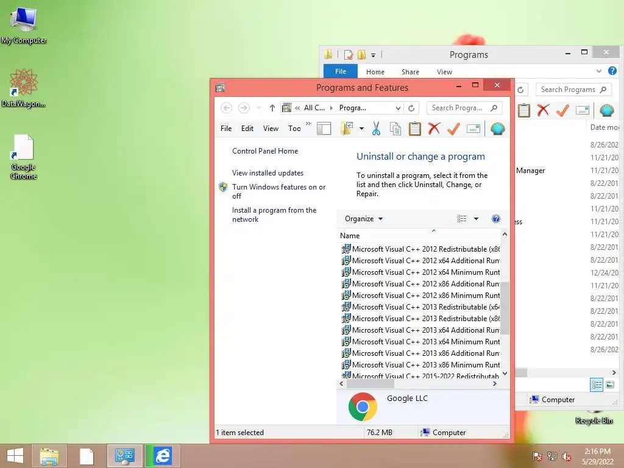
Task: Click the muted speaker volume tray icon
Action: tap(567, 456)
